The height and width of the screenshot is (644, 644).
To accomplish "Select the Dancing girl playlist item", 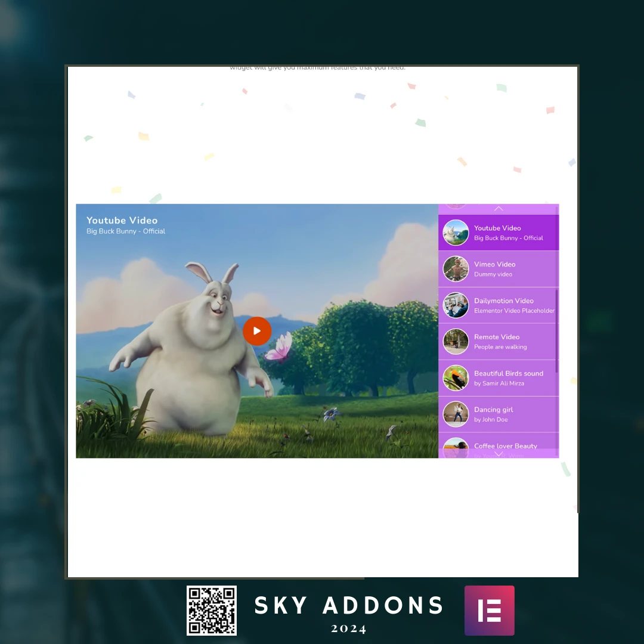I will (498, 414).
